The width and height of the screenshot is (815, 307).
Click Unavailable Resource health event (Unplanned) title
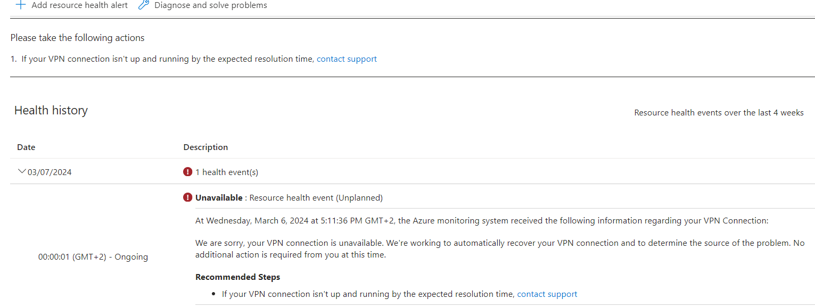pos(289,198)
